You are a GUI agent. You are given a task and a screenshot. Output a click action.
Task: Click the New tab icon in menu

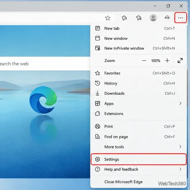(98, 28)
